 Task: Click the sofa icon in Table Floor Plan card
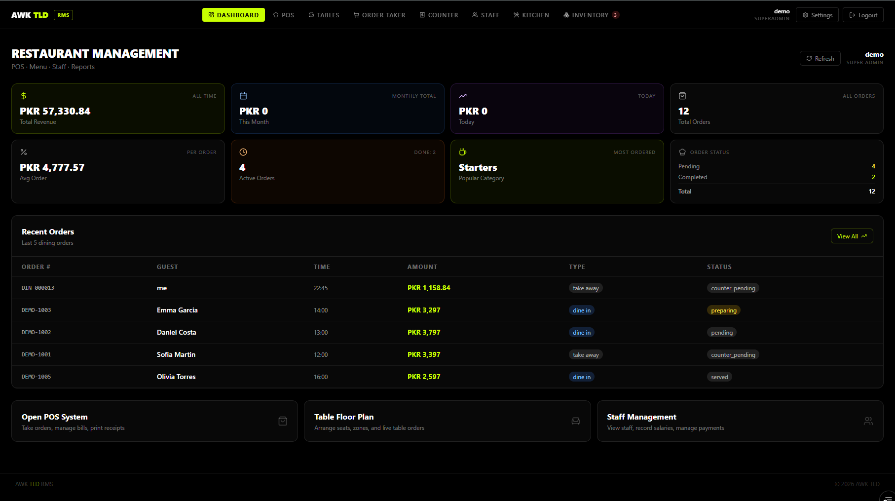tap(576, 421)
